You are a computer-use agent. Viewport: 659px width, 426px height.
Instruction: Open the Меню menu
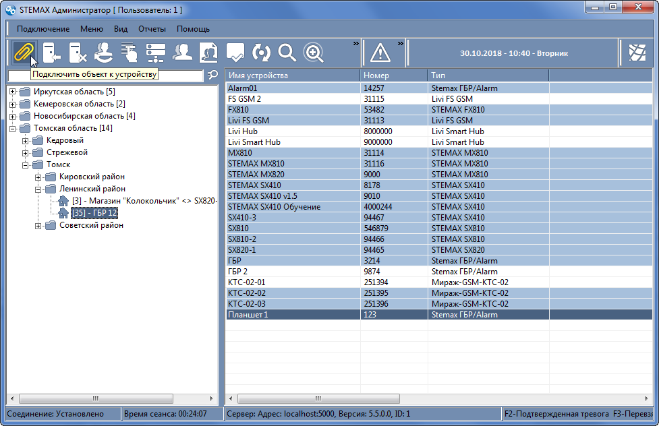[92, 29]
